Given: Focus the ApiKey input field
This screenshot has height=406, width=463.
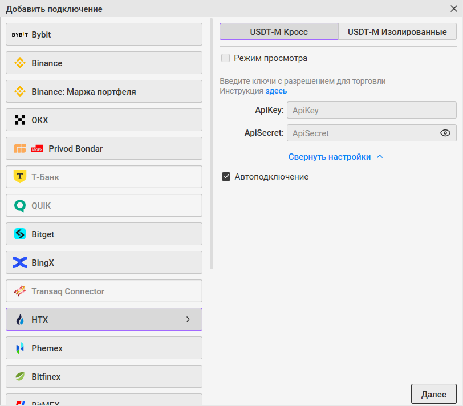Looking at the screenshot, I should coord(371,110).
